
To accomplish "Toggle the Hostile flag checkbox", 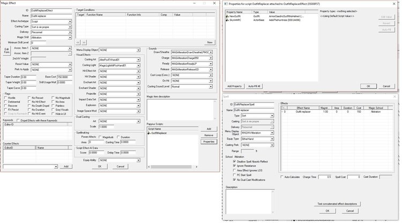I will 6,98.
